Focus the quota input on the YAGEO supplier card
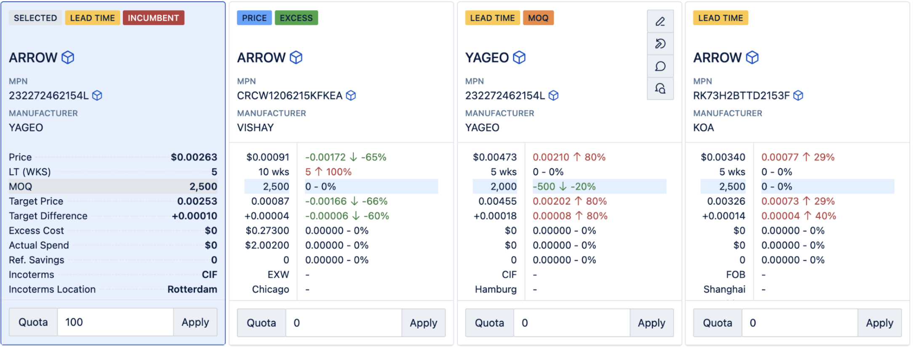Viewport: 913px width, 347px height. (x=572, y=323)
